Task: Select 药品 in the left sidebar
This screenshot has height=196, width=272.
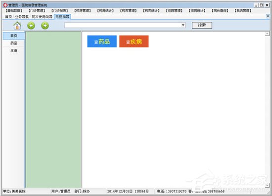Action: (x=14, y=43)
